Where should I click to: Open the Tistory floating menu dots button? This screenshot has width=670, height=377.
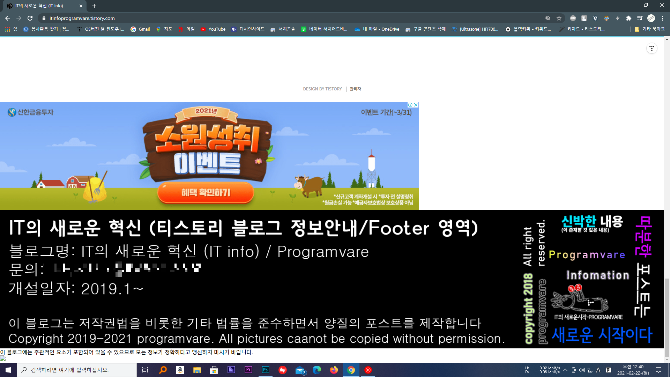[652, 49]
